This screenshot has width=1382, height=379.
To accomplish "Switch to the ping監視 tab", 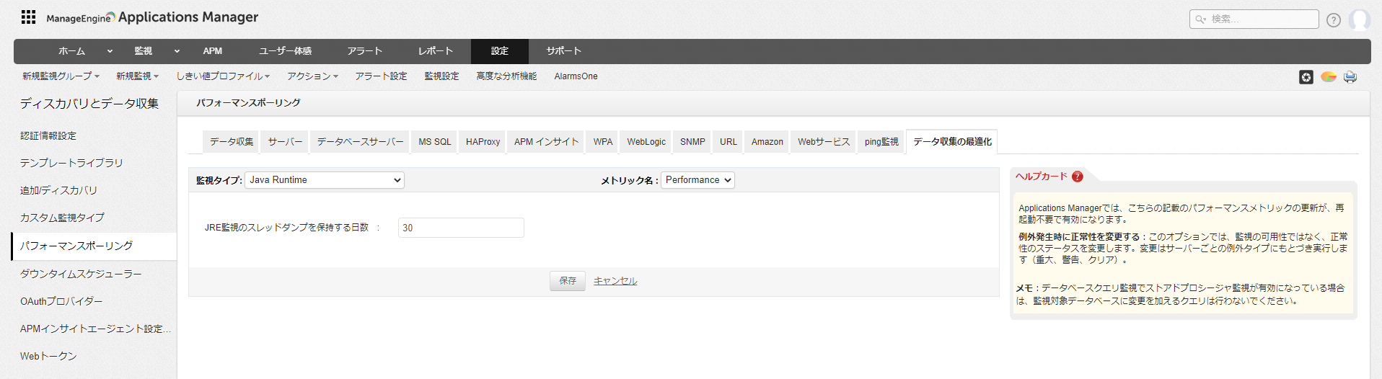I will click(x=881, y=142).
